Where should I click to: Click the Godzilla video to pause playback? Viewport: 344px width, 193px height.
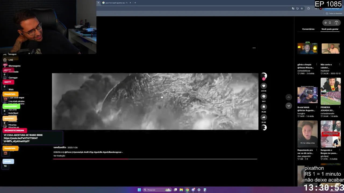coord(155,102)
